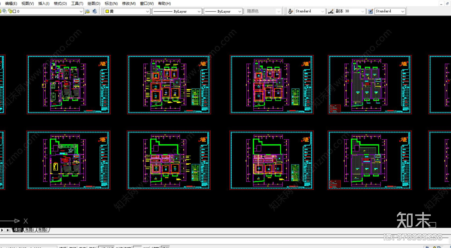Click the layer color square of layer 0
451x248 pixels.
pos(14,11)
